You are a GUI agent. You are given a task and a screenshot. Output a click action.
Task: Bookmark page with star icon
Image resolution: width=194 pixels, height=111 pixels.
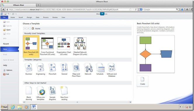tap(130, 10)
